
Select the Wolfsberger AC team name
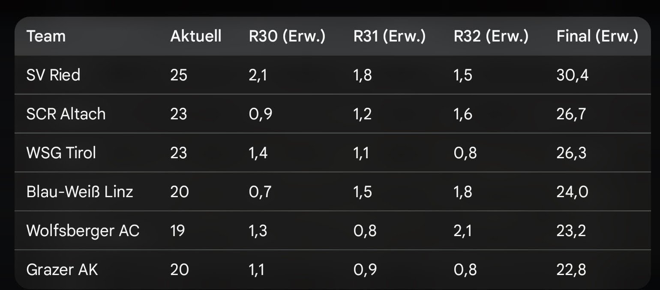[83, 231]
